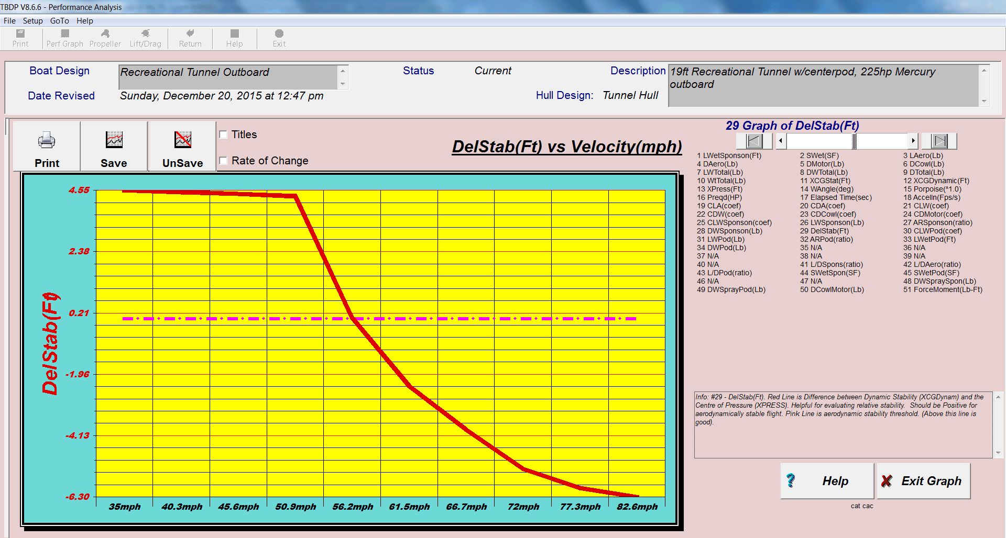Viewport: 1006px width, 538px height.
Task: Open Lift/Drag toolbar analysis
Action: click(x=145, y=38)
